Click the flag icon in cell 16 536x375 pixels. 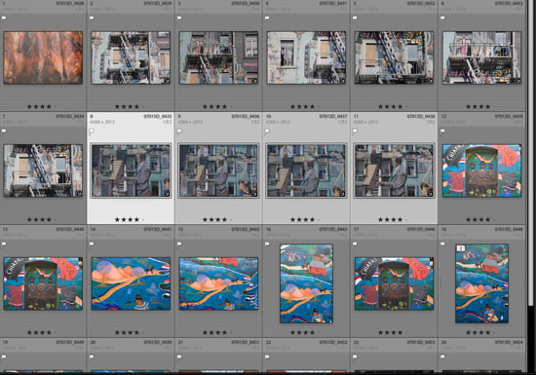coord(267,244)
